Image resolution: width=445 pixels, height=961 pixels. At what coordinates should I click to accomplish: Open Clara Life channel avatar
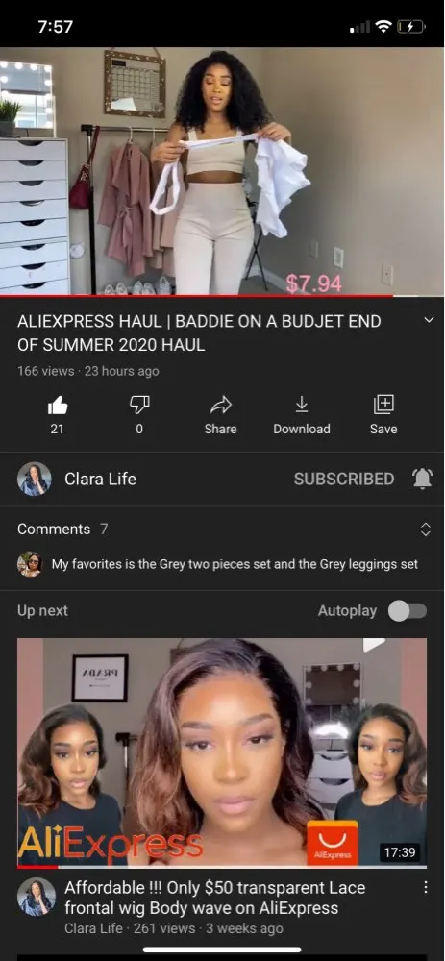click(35, 479)
